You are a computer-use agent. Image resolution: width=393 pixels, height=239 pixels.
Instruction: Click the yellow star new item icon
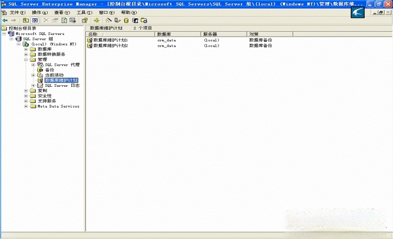[96, 20]
